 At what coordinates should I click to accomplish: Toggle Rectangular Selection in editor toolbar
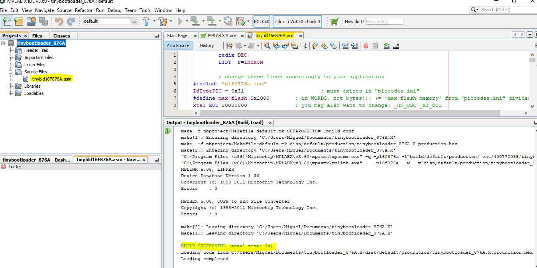click(304, 45)
